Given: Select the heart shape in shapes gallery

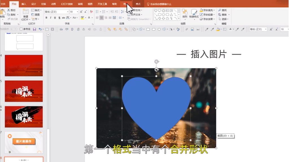Looking at the screenshot, I should point(156,10).
